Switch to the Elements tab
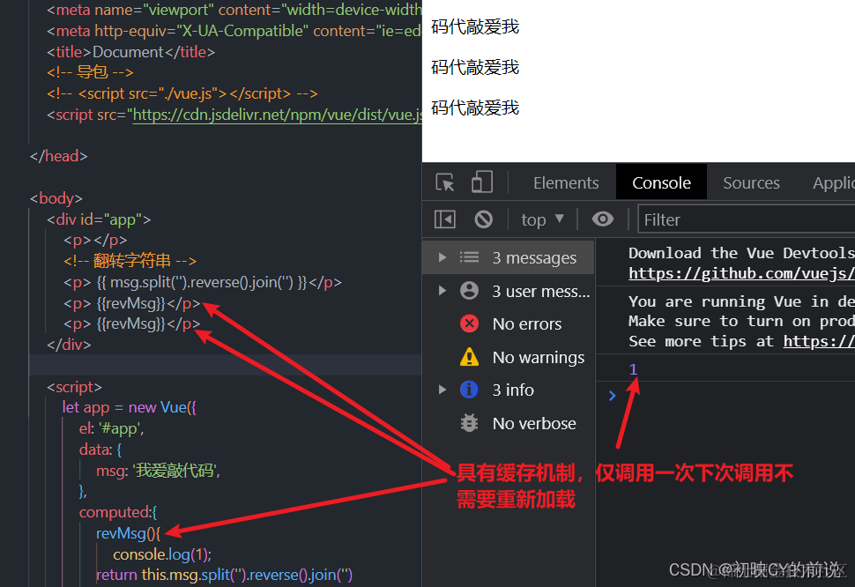Viewport: 855px width, 587px height. point(566,182)
